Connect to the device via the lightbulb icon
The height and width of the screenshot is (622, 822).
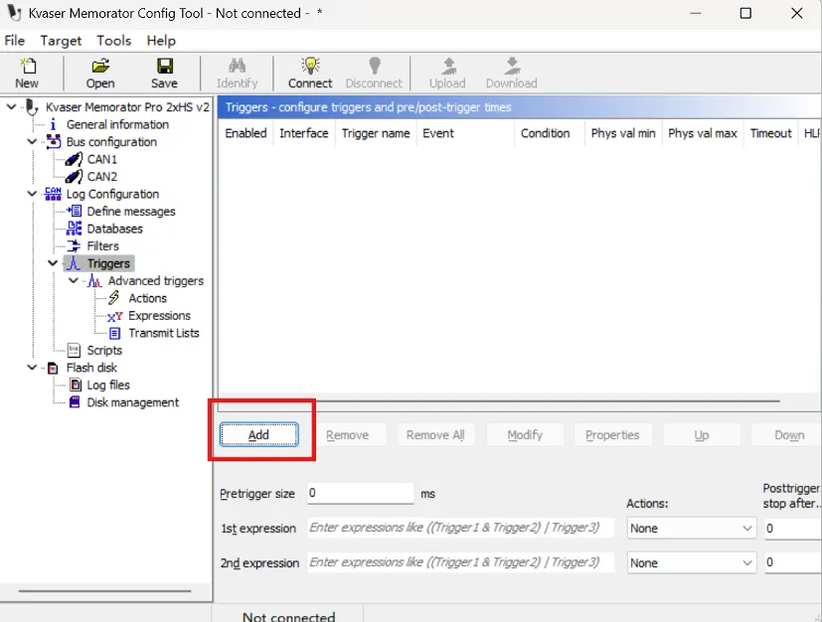(310, 66)
